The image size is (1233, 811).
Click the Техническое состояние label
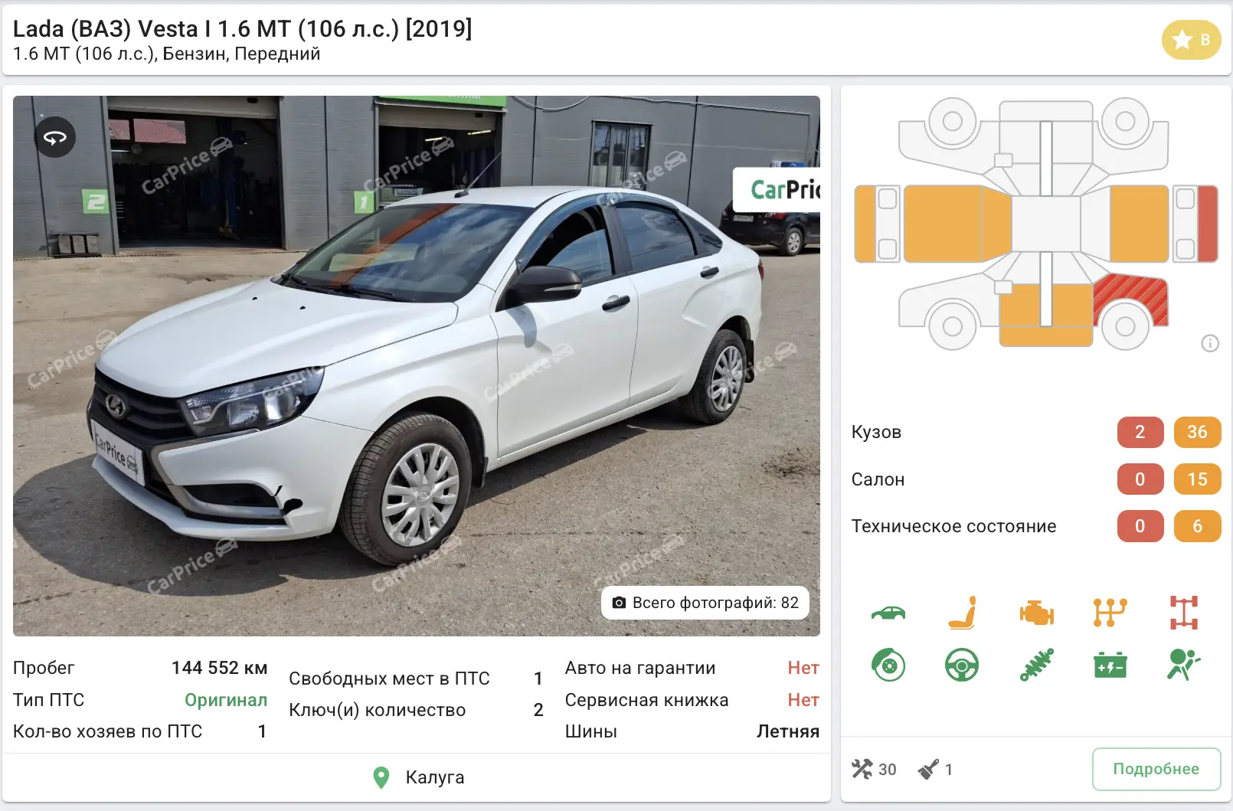click(x=953, y=526)
